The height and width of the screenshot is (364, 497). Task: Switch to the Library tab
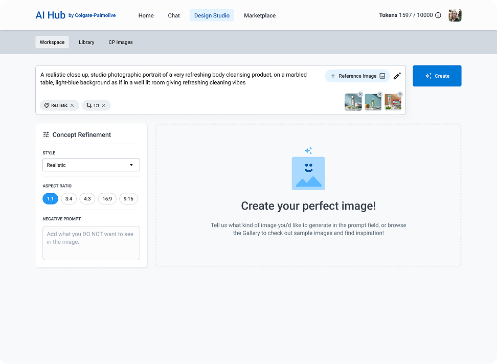(86, 42)
